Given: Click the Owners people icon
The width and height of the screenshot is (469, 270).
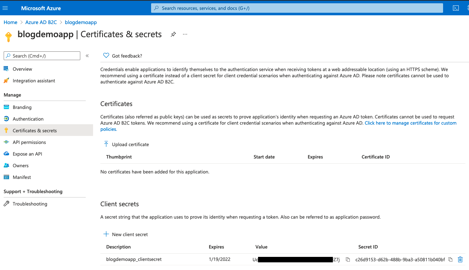Looking at the screenshot, I should point(6,165).
